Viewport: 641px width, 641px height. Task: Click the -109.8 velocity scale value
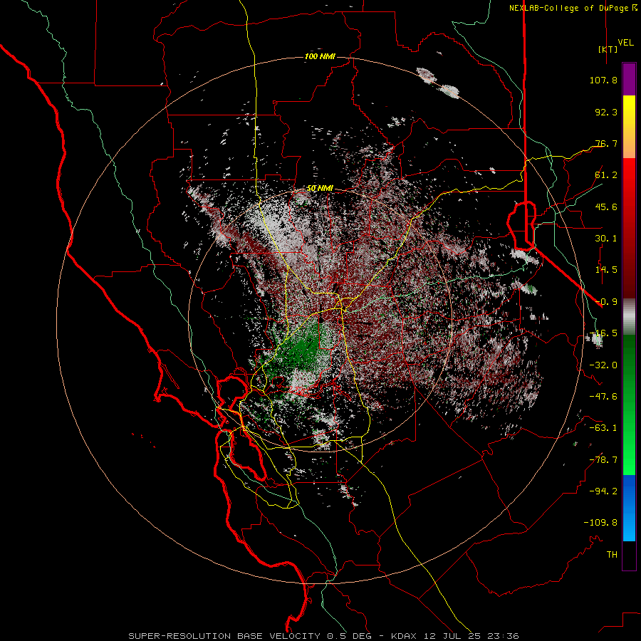600,523
